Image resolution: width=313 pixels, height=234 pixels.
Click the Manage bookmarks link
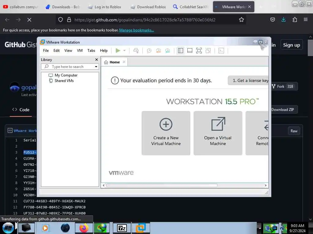coord(137,30)
